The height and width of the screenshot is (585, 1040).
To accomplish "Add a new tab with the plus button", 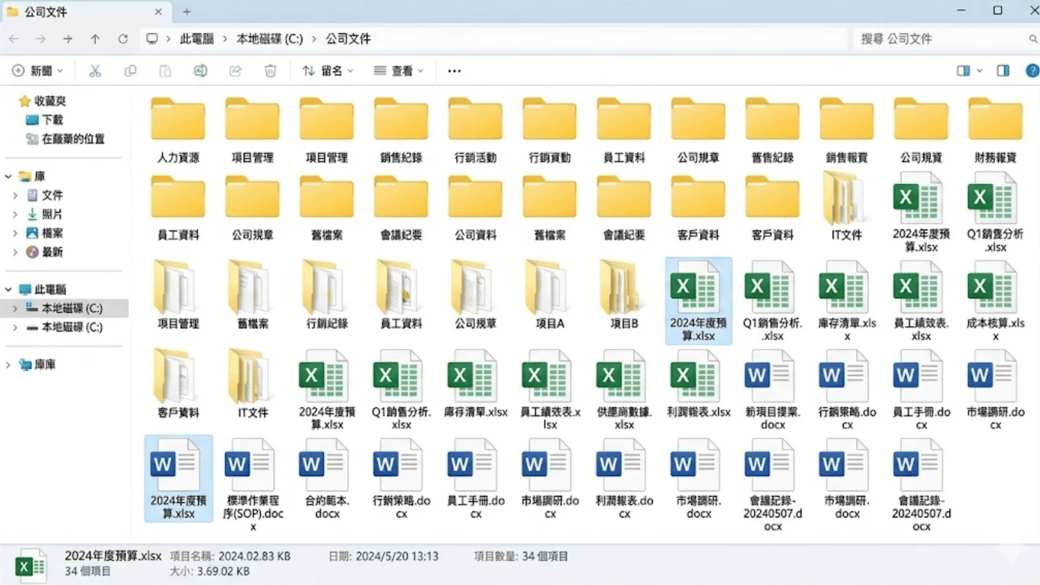I will pos(187,12).
